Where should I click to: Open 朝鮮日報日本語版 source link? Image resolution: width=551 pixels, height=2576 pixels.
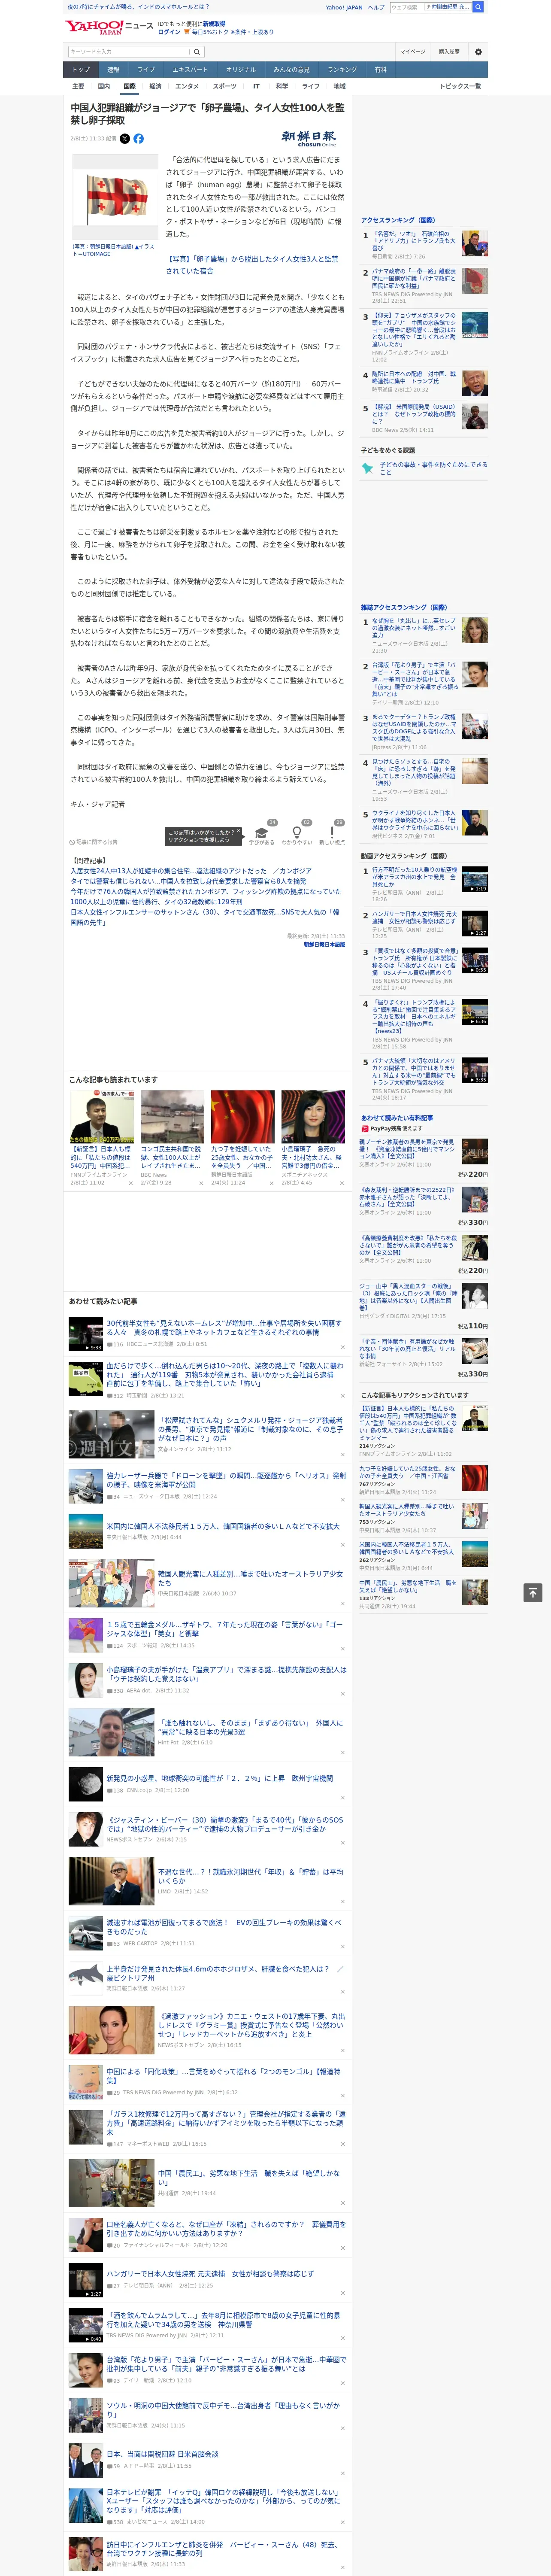[x=325, y=944]
